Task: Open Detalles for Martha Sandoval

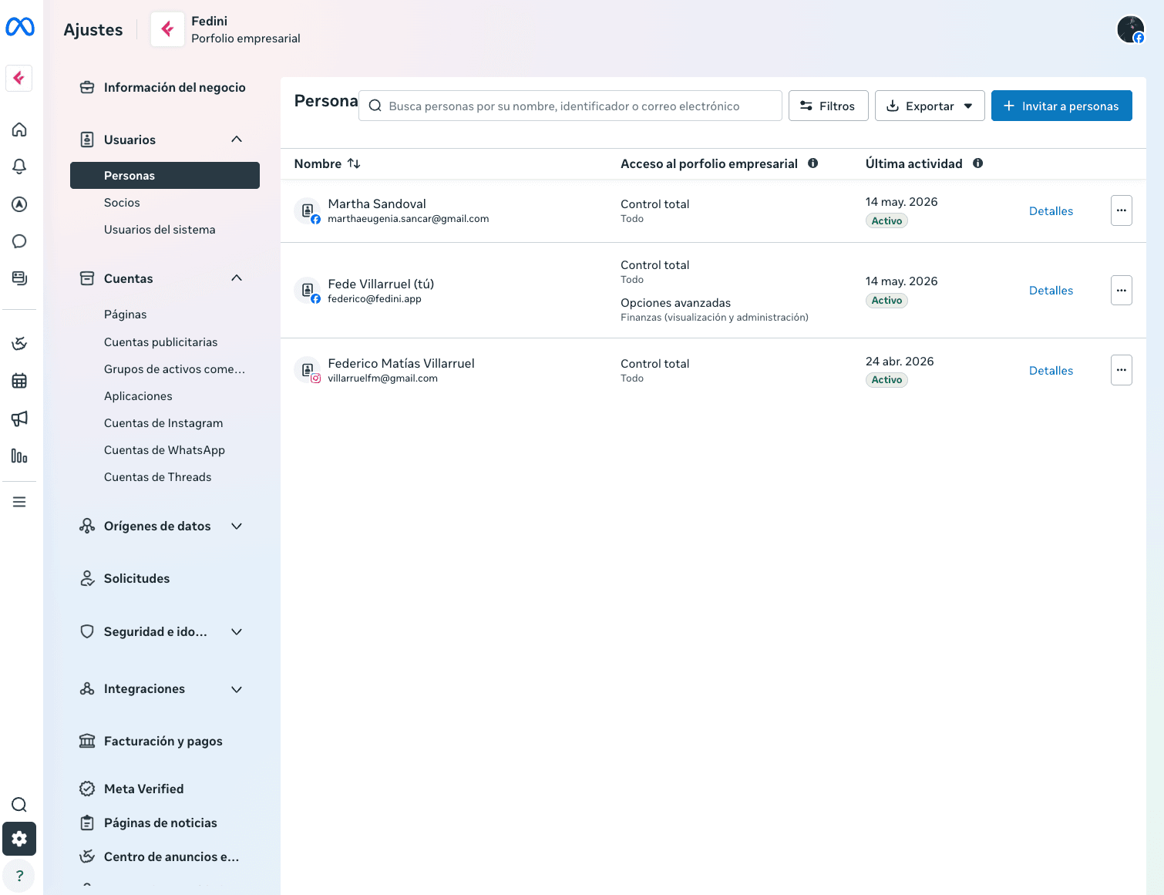Action: (x=1051, y=210)
